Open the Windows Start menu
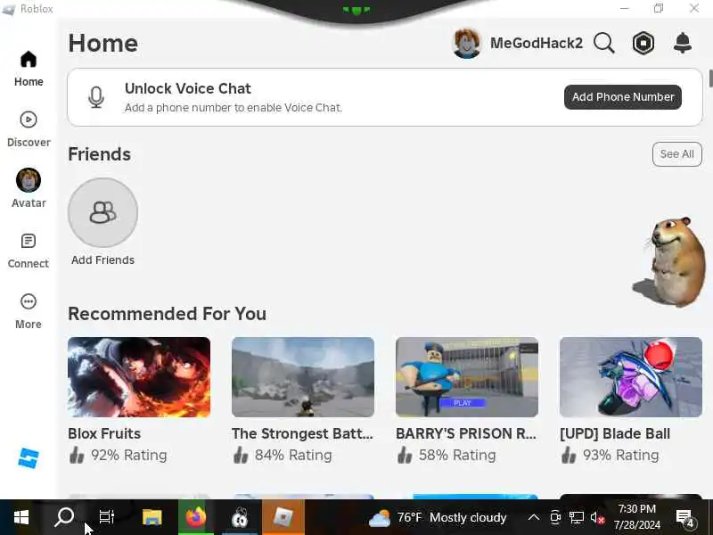This screenshot has height=535, width=713. click(20, 517)
